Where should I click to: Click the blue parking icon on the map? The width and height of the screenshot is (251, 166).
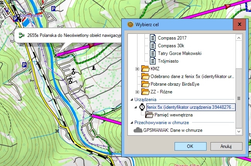click(53, 8)
